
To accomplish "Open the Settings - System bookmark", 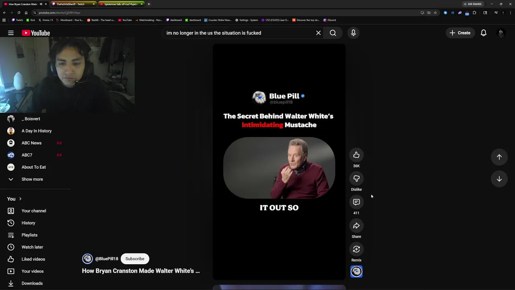I will [247, 20].
